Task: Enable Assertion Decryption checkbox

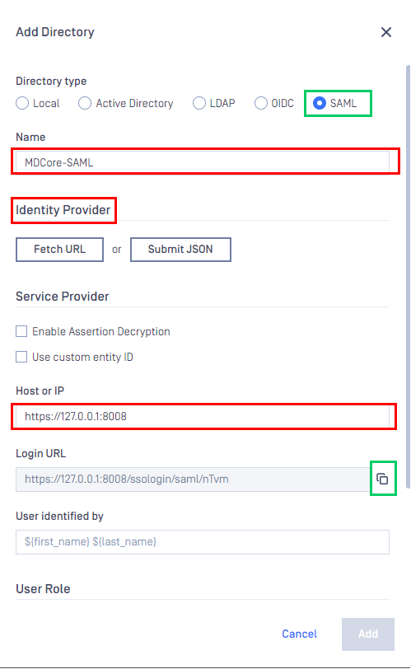Action: pyautogui.click(x=21, y=331)
